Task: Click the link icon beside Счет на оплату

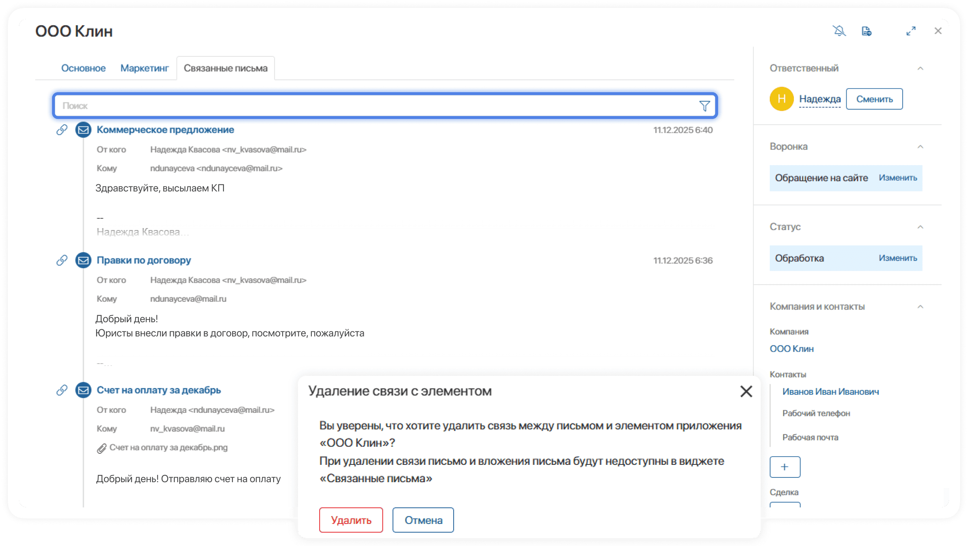Action: pyautogui.click(x=61, y=390)
